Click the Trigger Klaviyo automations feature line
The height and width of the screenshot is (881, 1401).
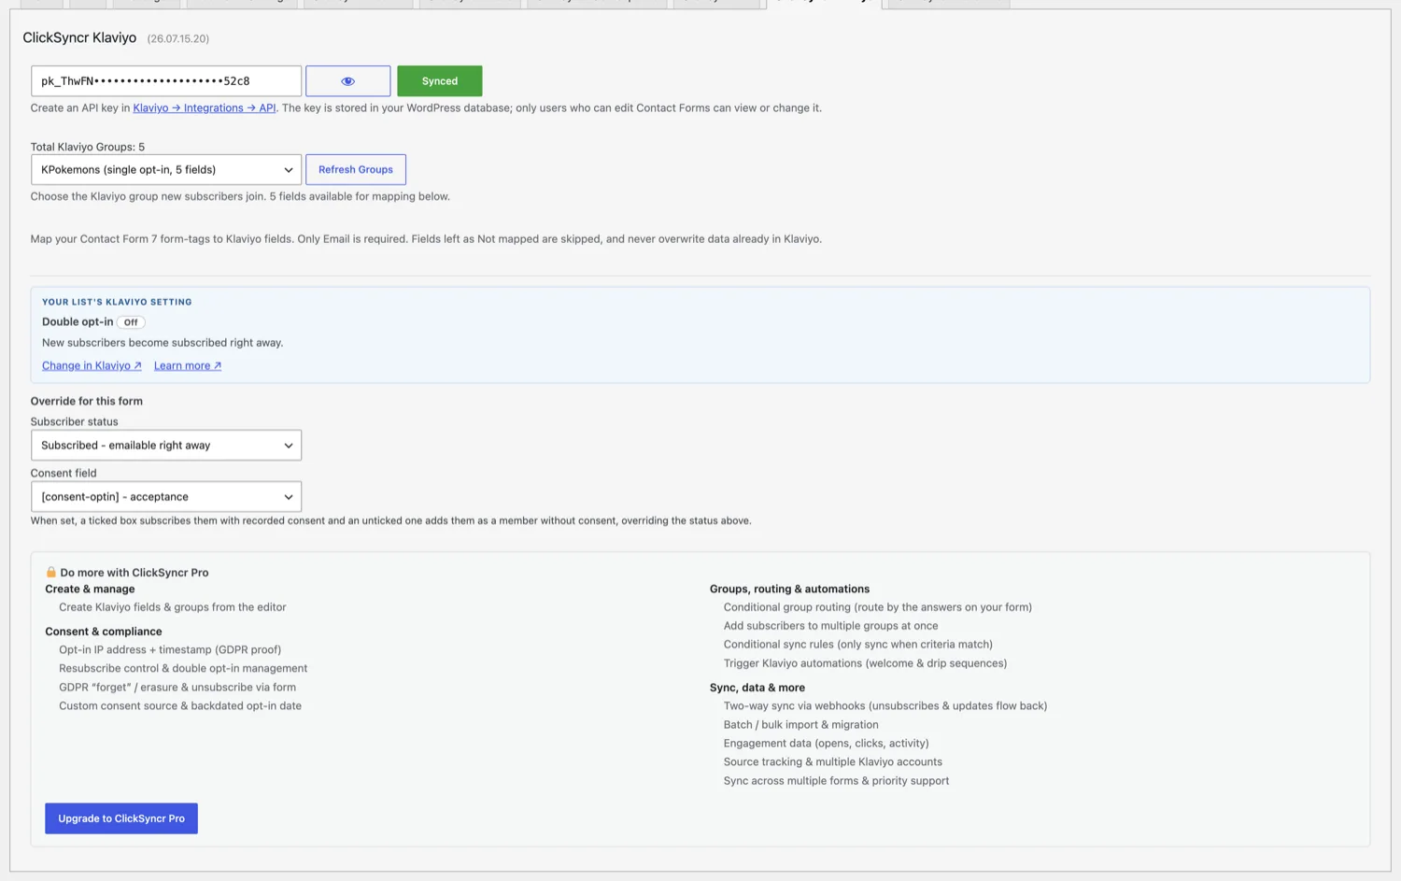[866, 663]
